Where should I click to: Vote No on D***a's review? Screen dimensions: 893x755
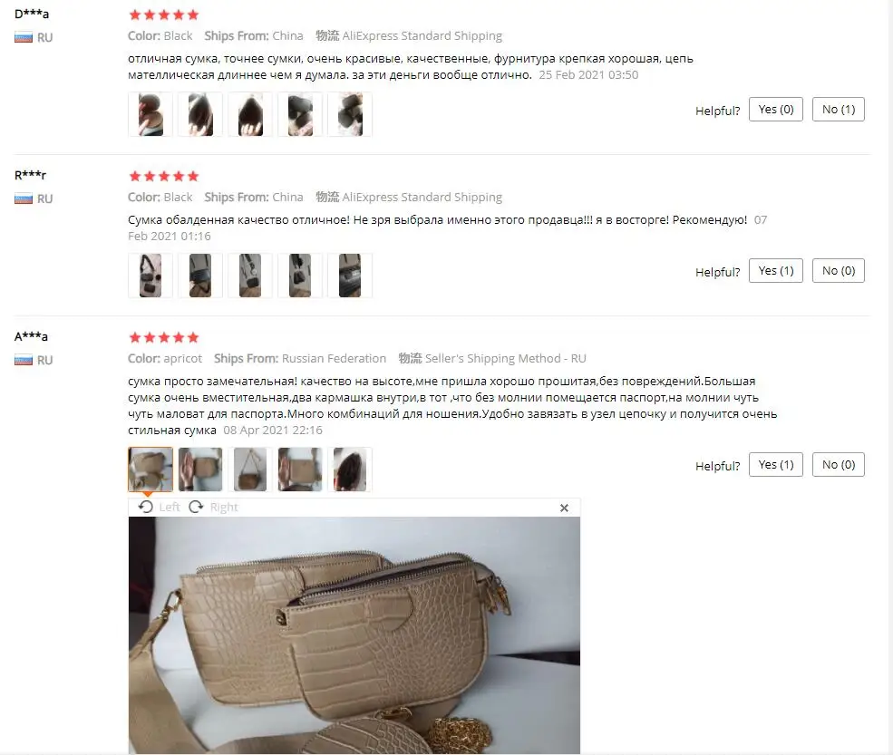pyautogui.click(x=839, y=110)
